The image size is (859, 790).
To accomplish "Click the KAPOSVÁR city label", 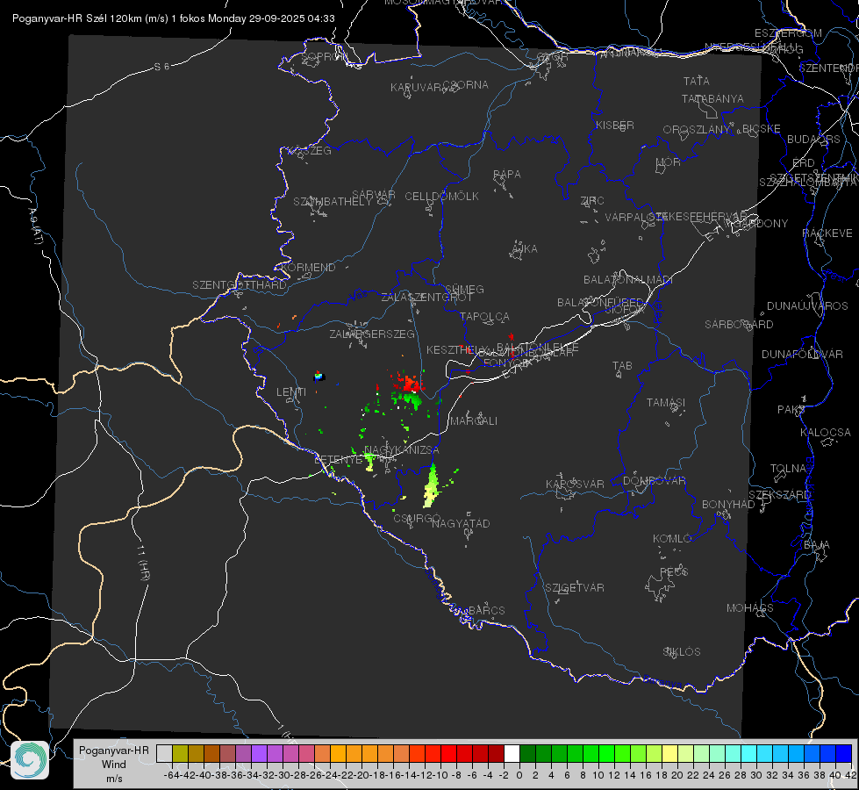I will coord(576,484).
